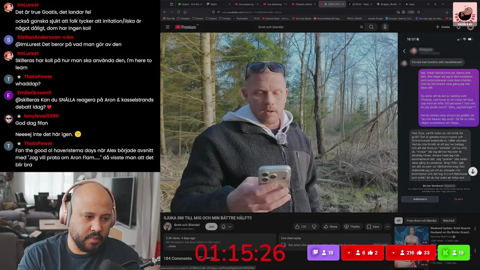
Task: Click the browser home icon
Action: (x=185, y=12)
